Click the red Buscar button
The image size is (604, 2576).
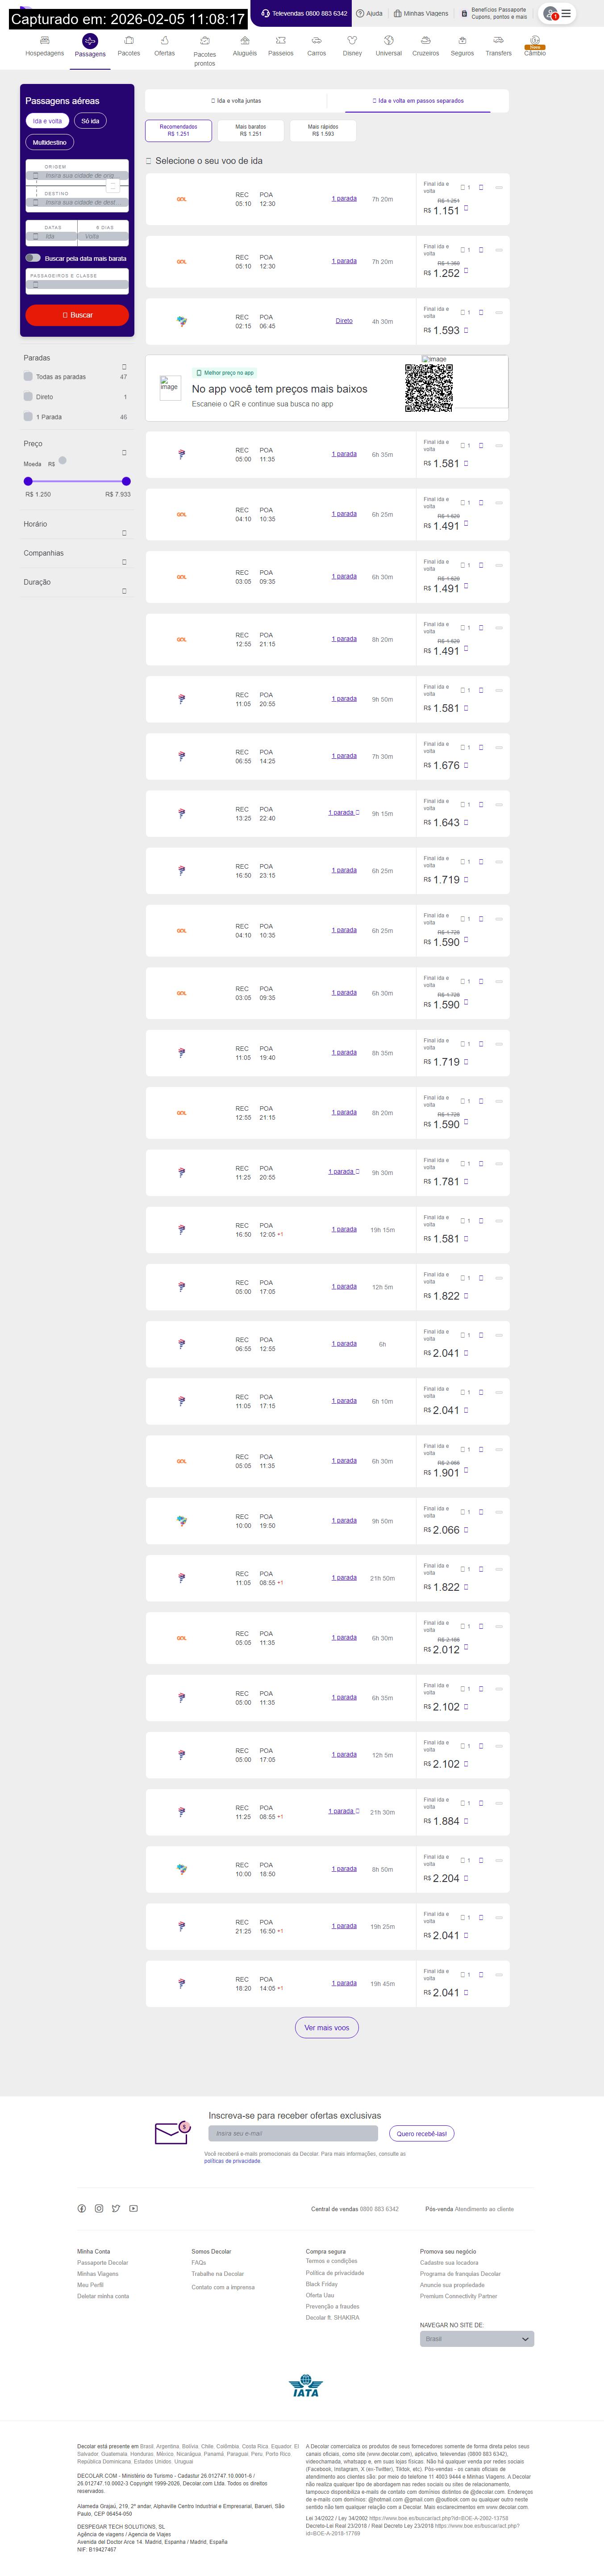tap(77, 315)
